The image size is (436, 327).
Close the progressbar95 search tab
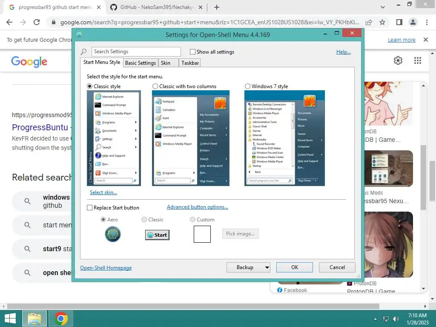[99, 8]
